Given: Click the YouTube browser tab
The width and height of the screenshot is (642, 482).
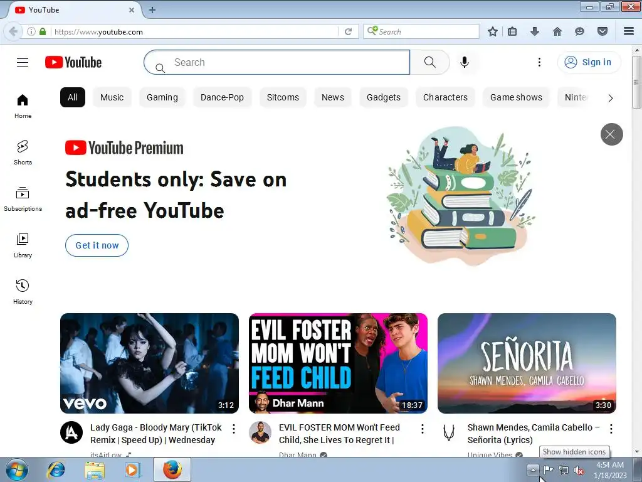Looking at the screenshot, I should 74,10.
